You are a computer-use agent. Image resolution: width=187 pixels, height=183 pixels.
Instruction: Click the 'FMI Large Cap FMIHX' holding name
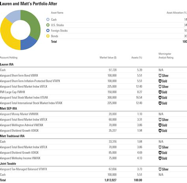(x=13, y=92)
